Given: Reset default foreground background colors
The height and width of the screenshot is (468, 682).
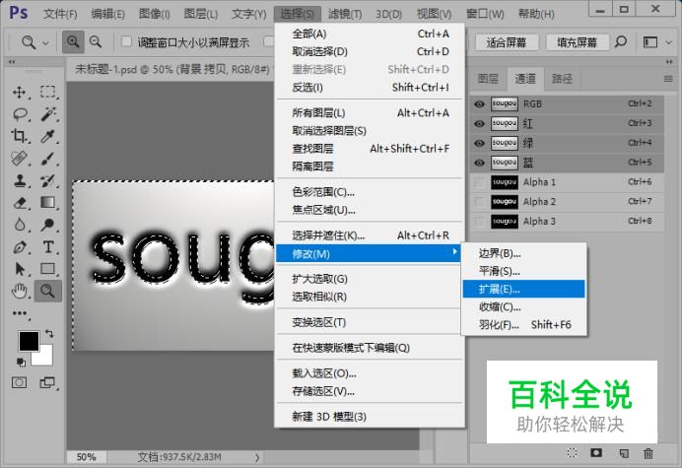Looking at the screenshot, I should [21, 362].
